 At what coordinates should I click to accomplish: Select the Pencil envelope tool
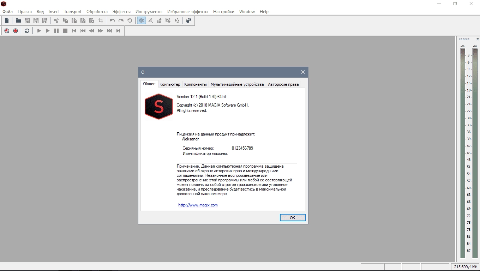click(159, 20)
